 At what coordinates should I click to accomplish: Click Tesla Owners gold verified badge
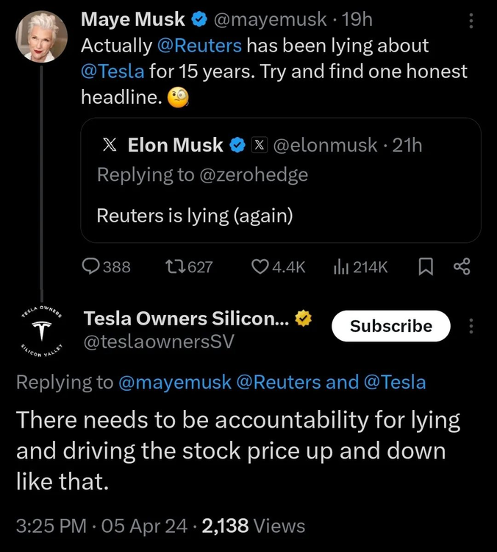(x=302, y=319)
